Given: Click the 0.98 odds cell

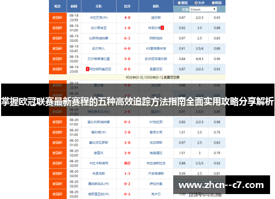Looking at the screenshot, I should 217,122.
